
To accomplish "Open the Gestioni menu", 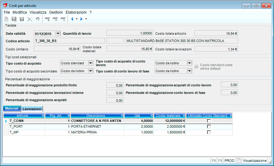I will [x=56, y=12].
